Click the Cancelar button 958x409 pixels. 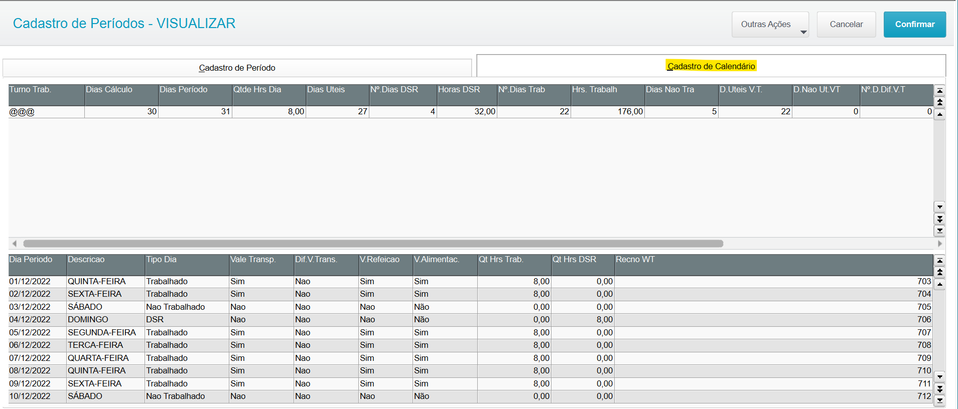(x=846, y=25)
